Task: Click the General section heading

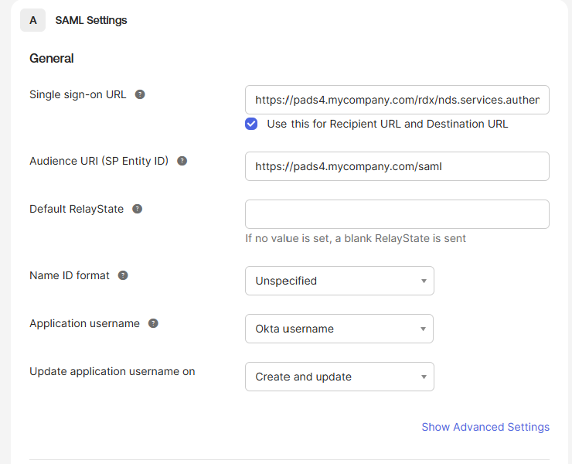Action: 52,59
